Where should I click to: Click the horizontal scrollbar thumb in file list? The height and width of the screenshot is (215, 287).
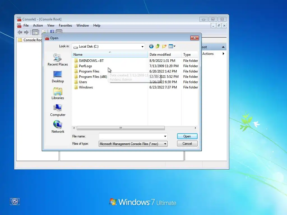tap(121, 128)
